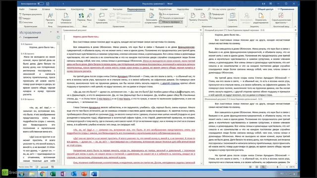Switch to read mode view in status bar
The width and height of the screenshot is (317, 178).
(250, 167)
